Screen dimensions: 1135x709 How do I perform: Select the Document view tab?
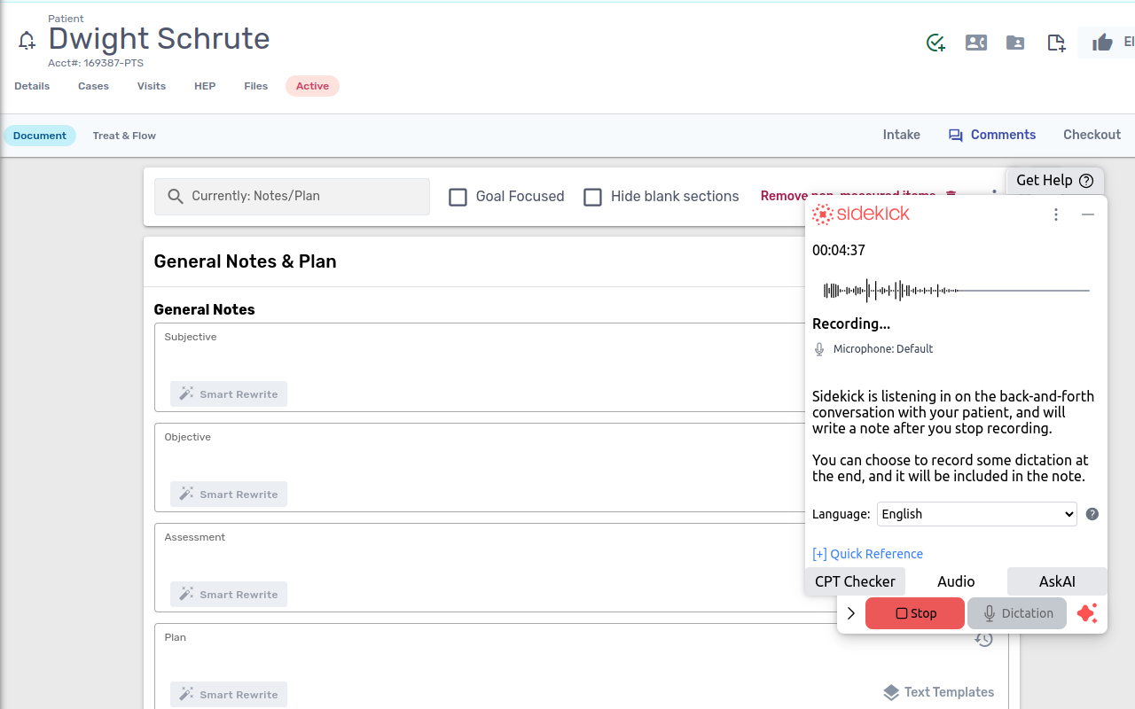pyautogui.click(x=40, y=136)
